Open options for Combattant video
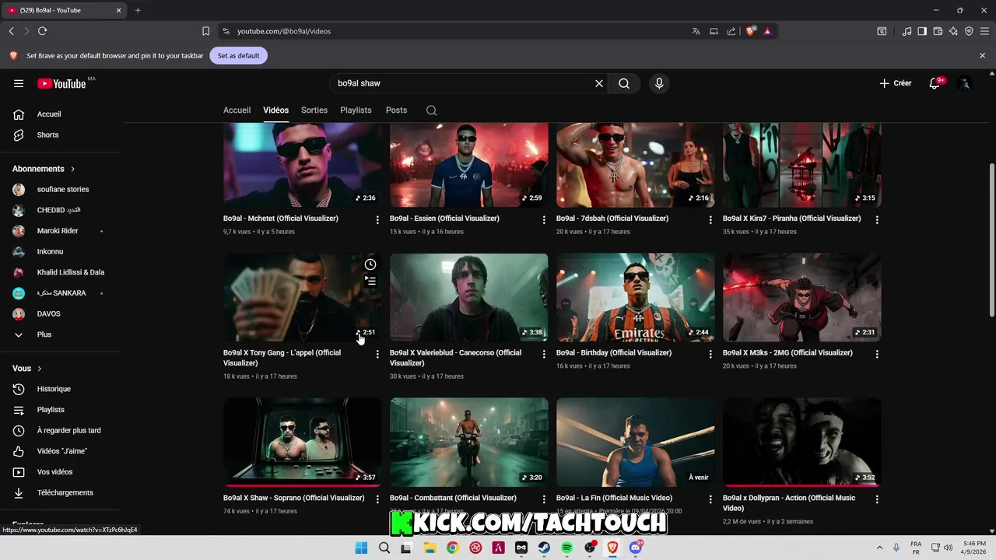The height and width of the screenshot is (560, 996). (544, 499)
